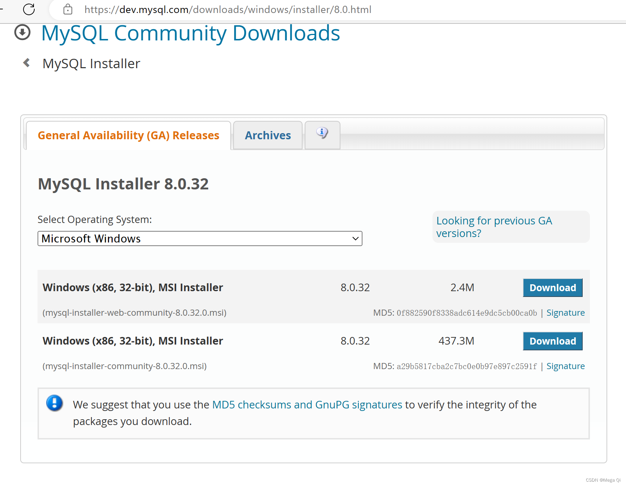Open Signature link for web-community msi
The image size is (626, 486).
565,313
